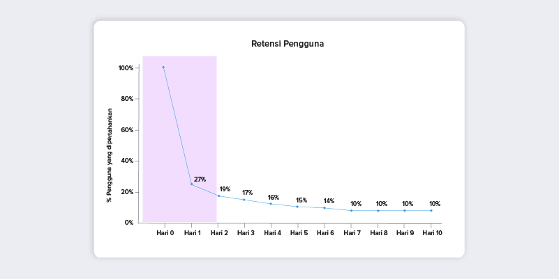This screenshot has width=559, height=279.
Task: Click the Hari 6 axis label
Action: click(325, 233)
